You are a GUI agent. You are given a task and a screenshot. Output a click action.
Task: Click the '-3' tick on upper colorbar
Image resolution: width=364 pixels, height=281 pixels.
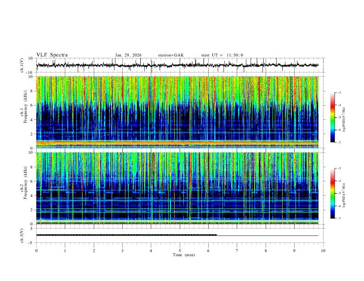(x=339, y=92)
